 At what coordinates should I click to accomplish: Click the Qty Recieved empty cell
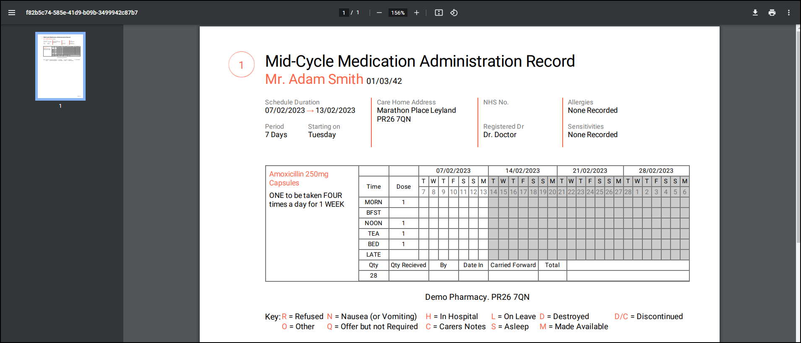coord(409,275)
